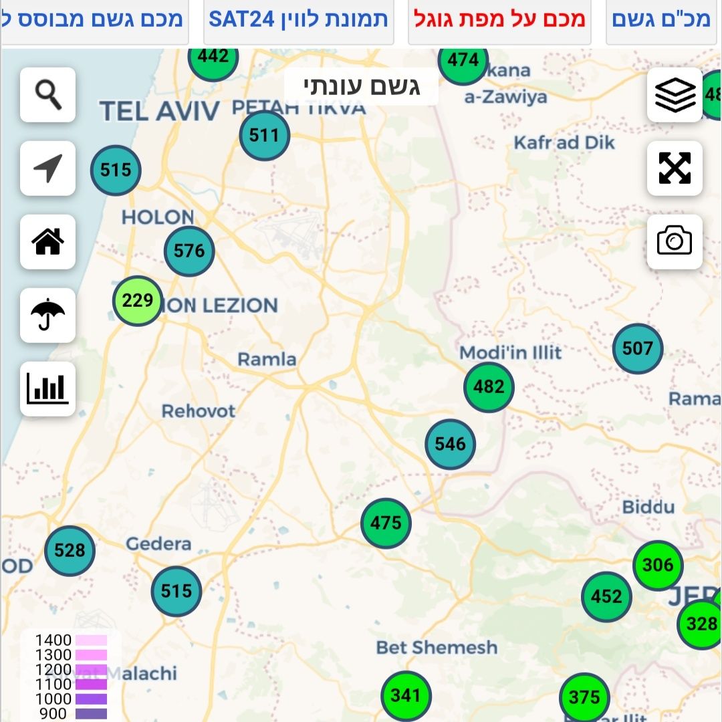Open the map layers stack icon

click(675, 95)
